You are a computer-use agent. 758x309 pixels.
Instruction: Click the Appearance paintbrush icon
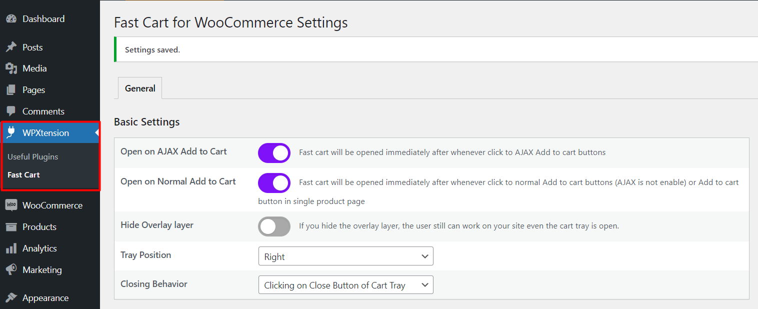(11, 298)
